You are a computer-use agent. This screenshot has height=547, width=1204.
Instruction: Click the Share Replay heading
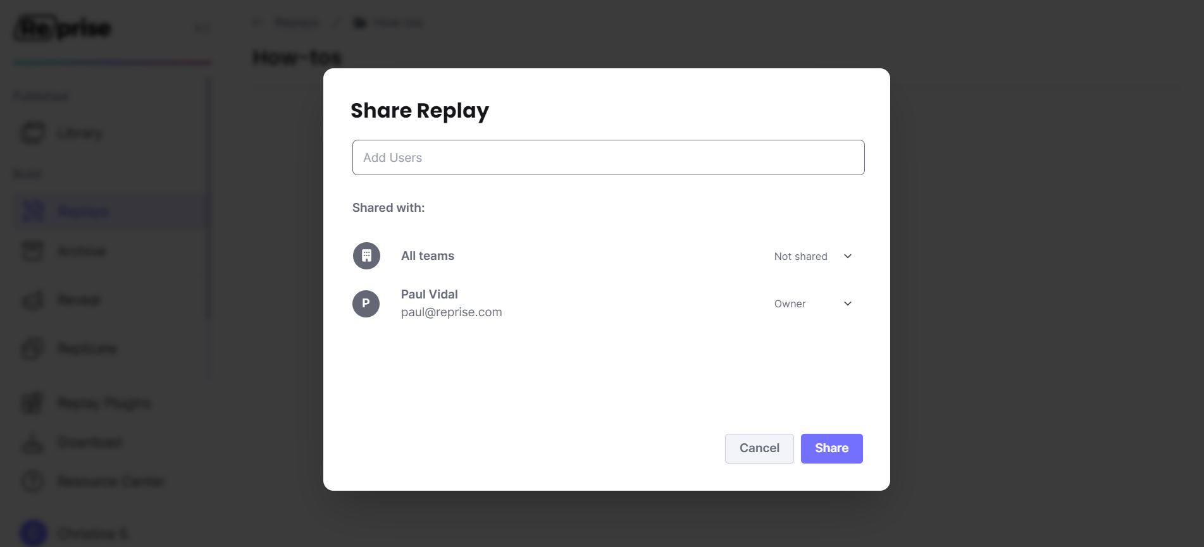[x=419, y=111]
